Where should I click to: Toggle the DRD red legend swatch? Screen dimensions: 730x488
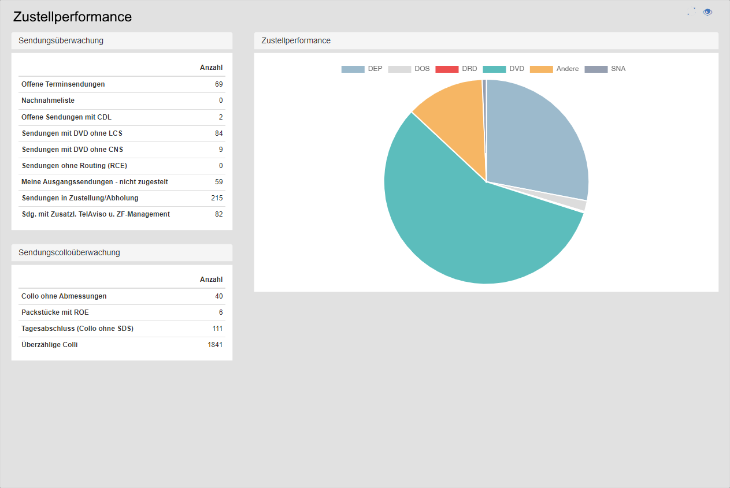(447, 69)
